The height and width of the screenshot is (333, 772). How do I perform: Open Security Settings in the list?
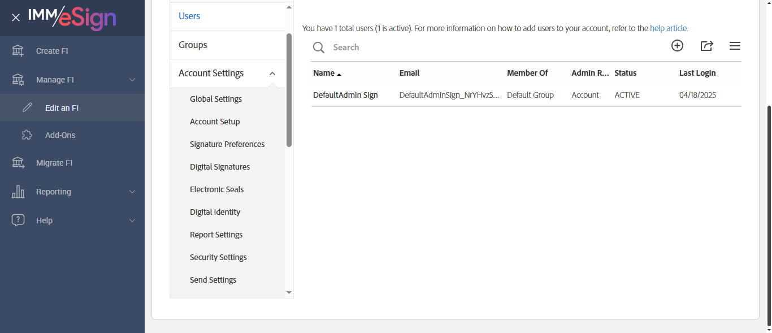coord(218,257)
